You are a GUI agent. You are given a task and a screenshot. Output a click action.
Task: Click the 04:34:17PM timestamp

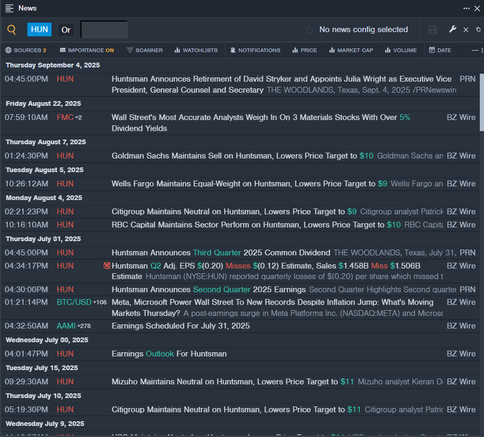(x=26, y=265)
